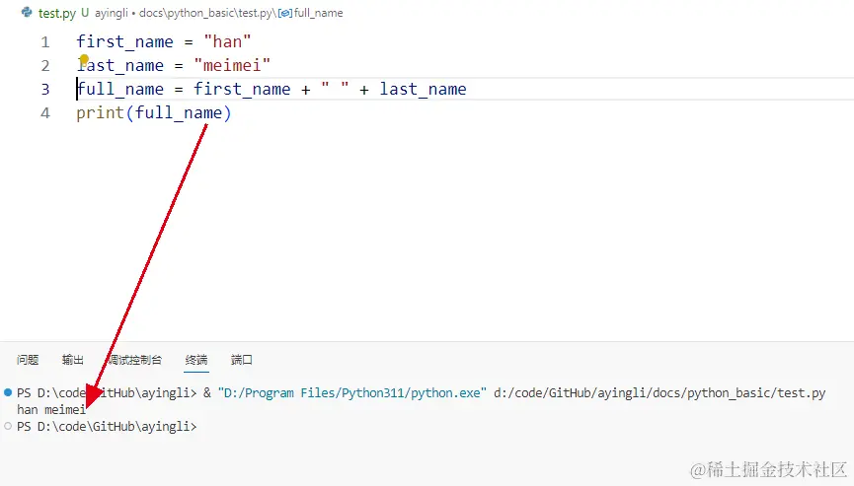
Task: Click full_name inside the print parentheses
Action: pos(179,113)
